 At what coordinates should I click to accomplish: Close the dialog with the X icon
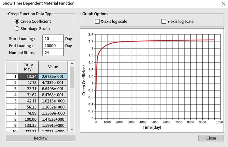(x=218, y=4)
